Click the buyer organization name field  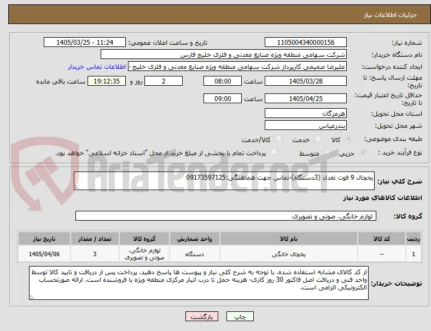tap(224, 54)
